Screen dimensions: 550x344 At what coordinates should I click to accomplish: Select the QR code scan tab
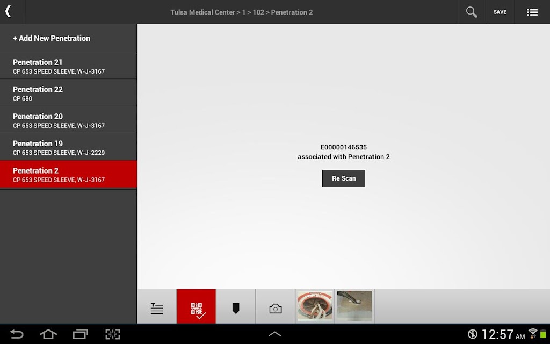pos(197,306)
